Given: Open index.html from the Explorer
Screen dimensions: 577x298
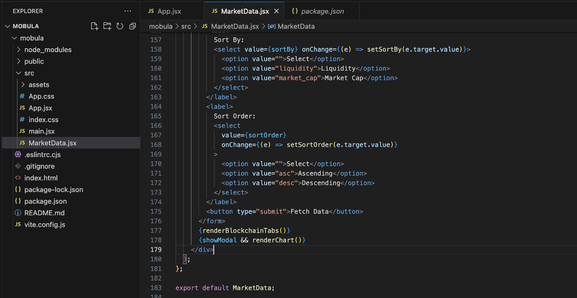Looking at the screenshot, I should (x=41, y=178).
